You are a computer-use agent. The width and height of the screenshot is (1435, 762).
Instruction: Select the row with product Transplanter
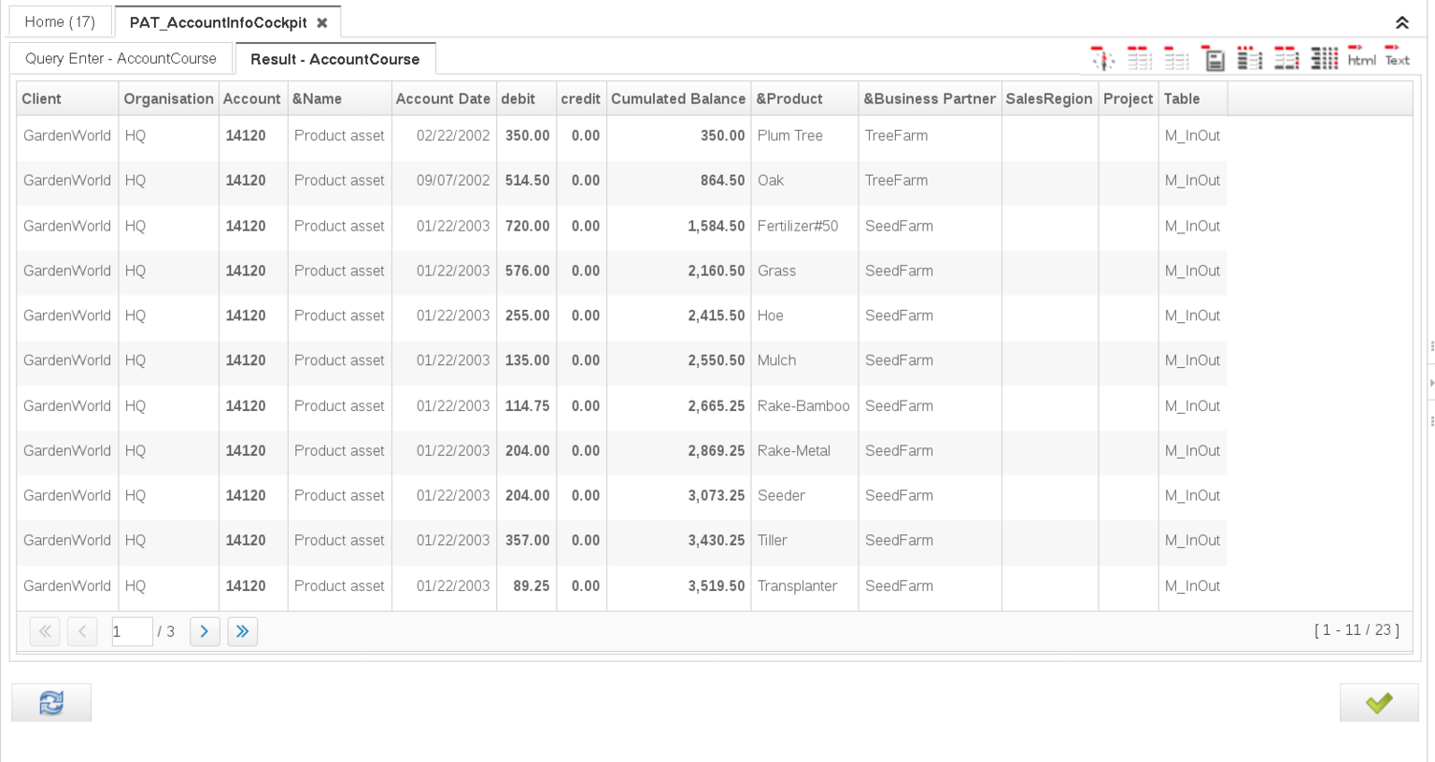pos(797,586)
